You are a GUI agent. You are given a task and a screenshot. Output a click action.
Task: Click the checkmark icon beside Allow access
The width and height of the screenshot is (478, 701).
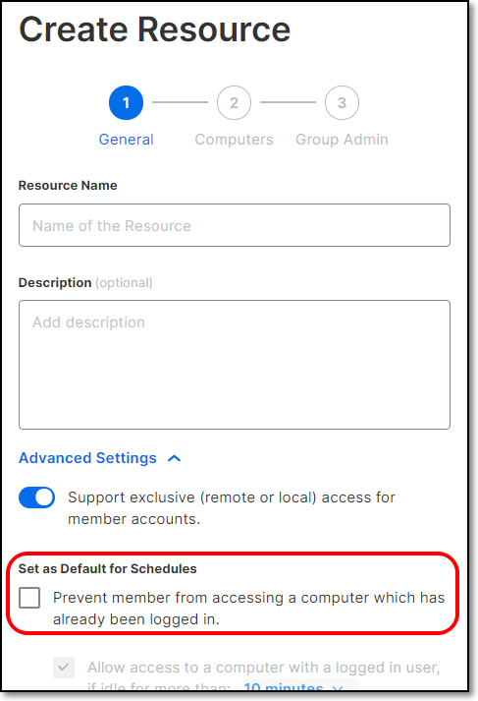tap(64, 668)
